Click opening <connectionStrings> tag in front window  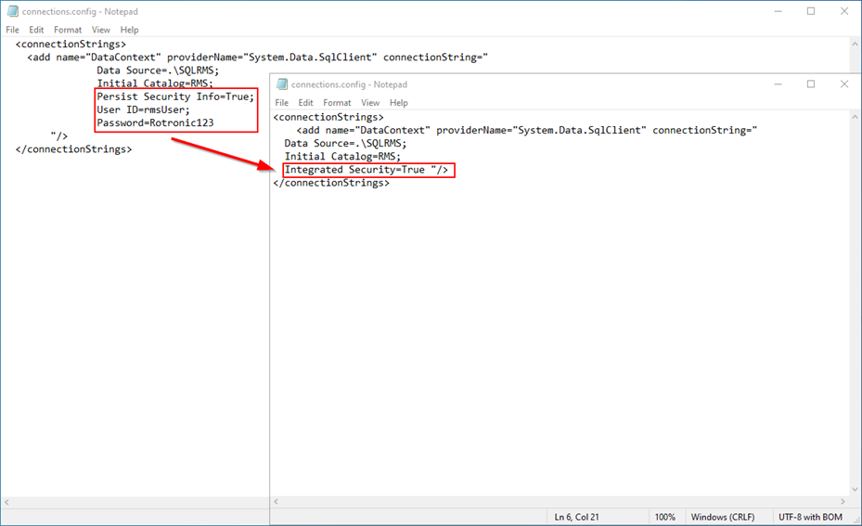328,117
